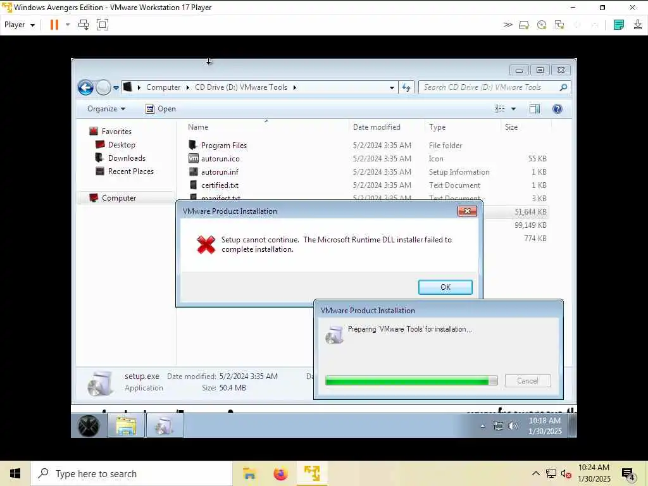Change the Explorer view layout icon

point(500,109)
